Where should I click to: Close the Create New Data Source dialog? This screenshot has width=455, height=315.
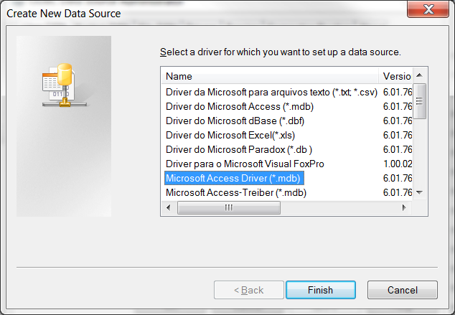[428, 9]
